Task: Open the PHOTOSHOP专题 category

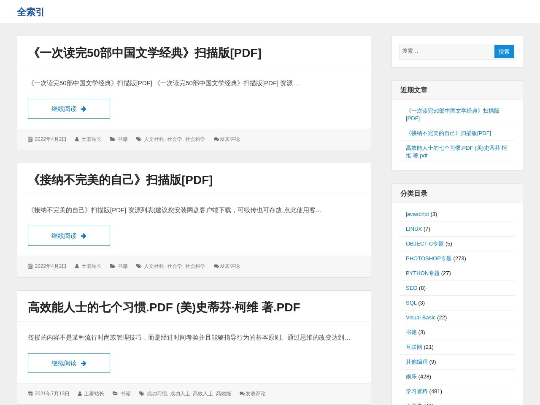Action: pos(429,258)
